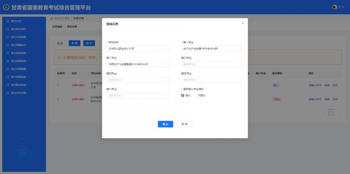Viewport: 350px width, 174px height.
Task: Click the 综合评价录取 sidebar icon
Action: [8, 93]
